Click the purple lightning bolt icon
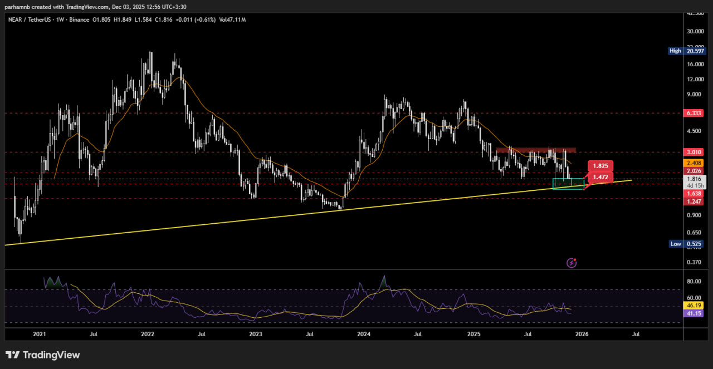This screenshot has width=713, height=369. [571, 263]
